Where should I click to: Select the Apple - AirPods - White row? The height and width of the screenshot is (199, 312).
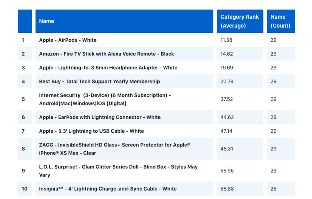tap(68, 40)
